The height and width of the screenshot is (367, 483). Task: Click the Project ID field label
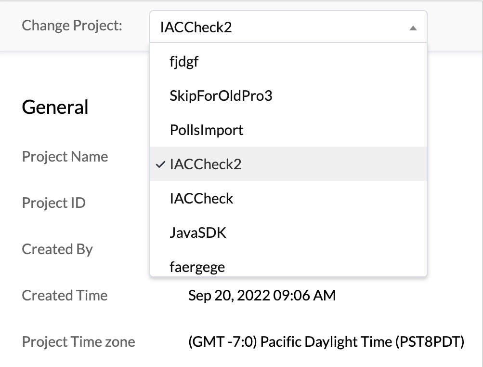coord(54,203)
